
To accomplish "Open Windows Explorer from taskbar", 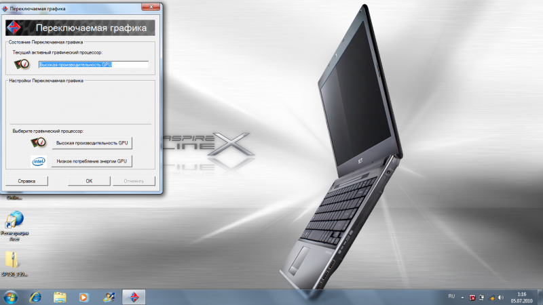I will coord(60,298).
